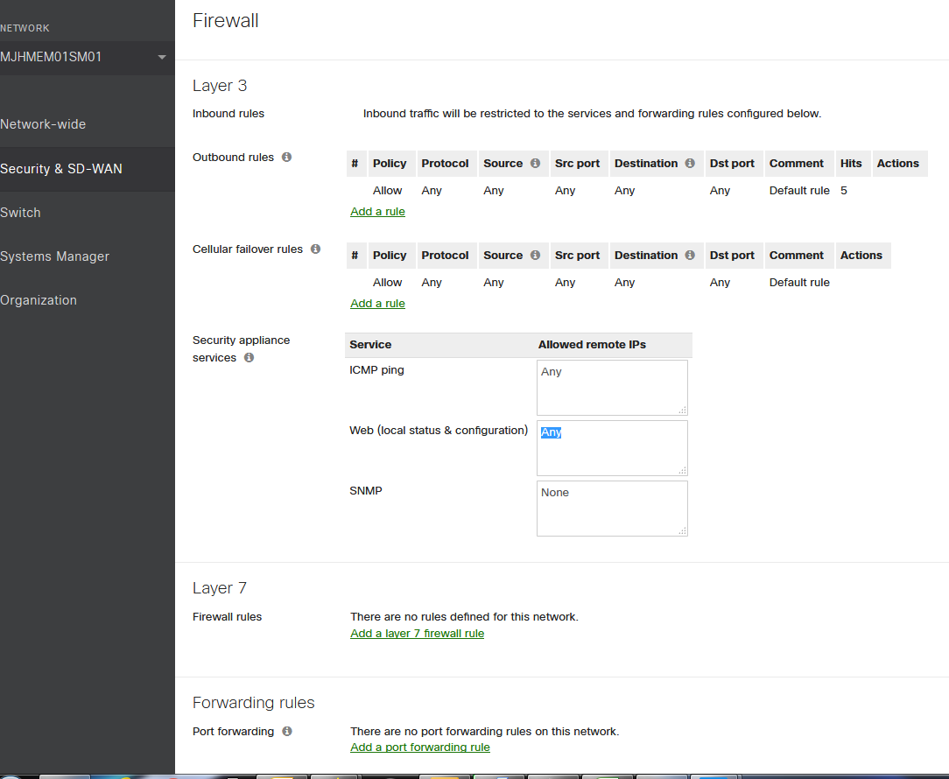Click Destination info icon in Cellular failover table

pyautogui.click(x=690, y=256)
